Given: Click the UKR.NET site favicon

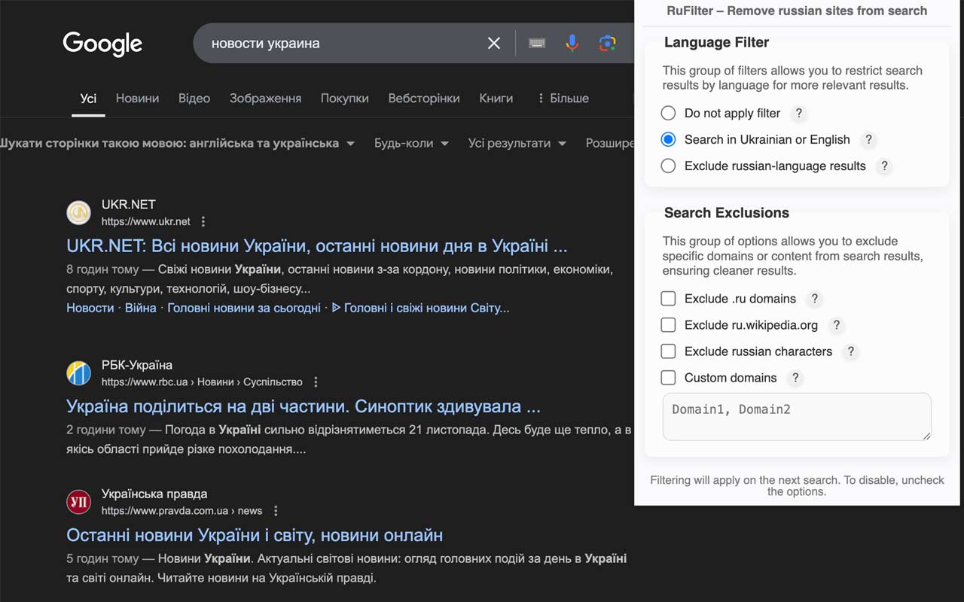Looking at the screenshot, I should point(78,212).
